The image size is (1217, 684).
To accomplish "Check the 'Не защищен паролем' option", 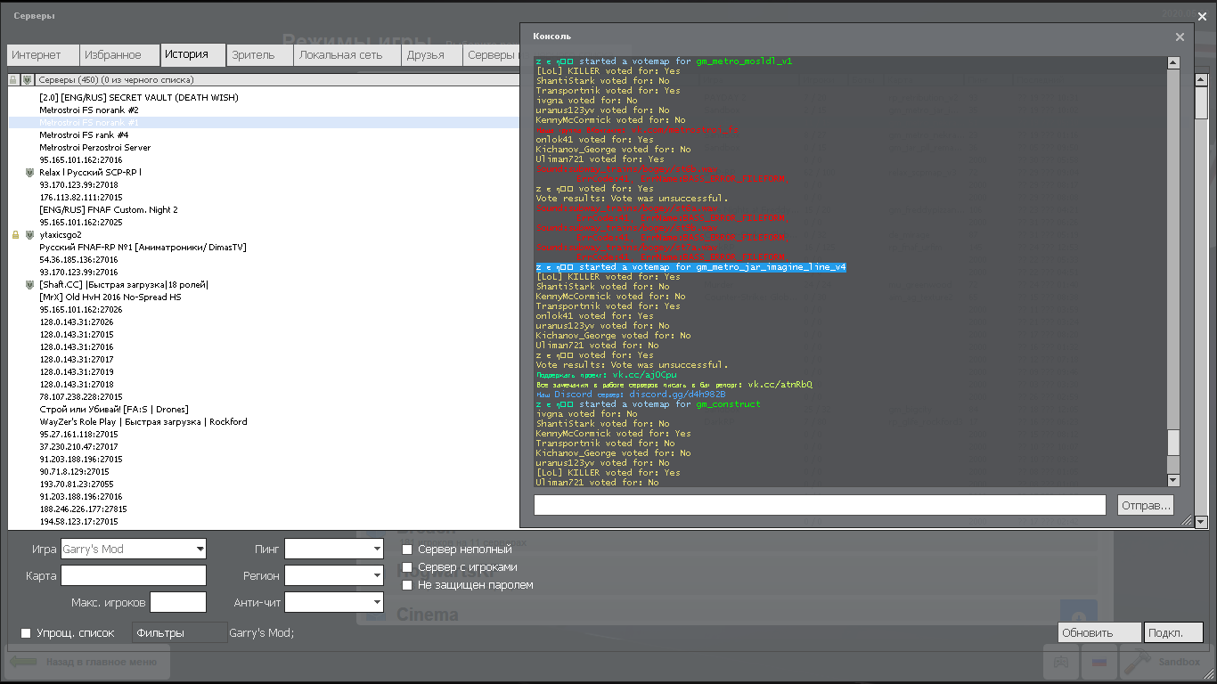I will click(407, 585).
